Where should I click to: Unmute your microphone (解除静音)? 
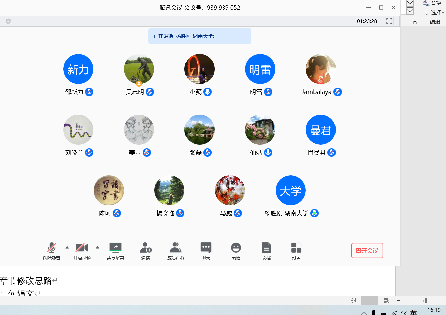(x=52, y=248)
